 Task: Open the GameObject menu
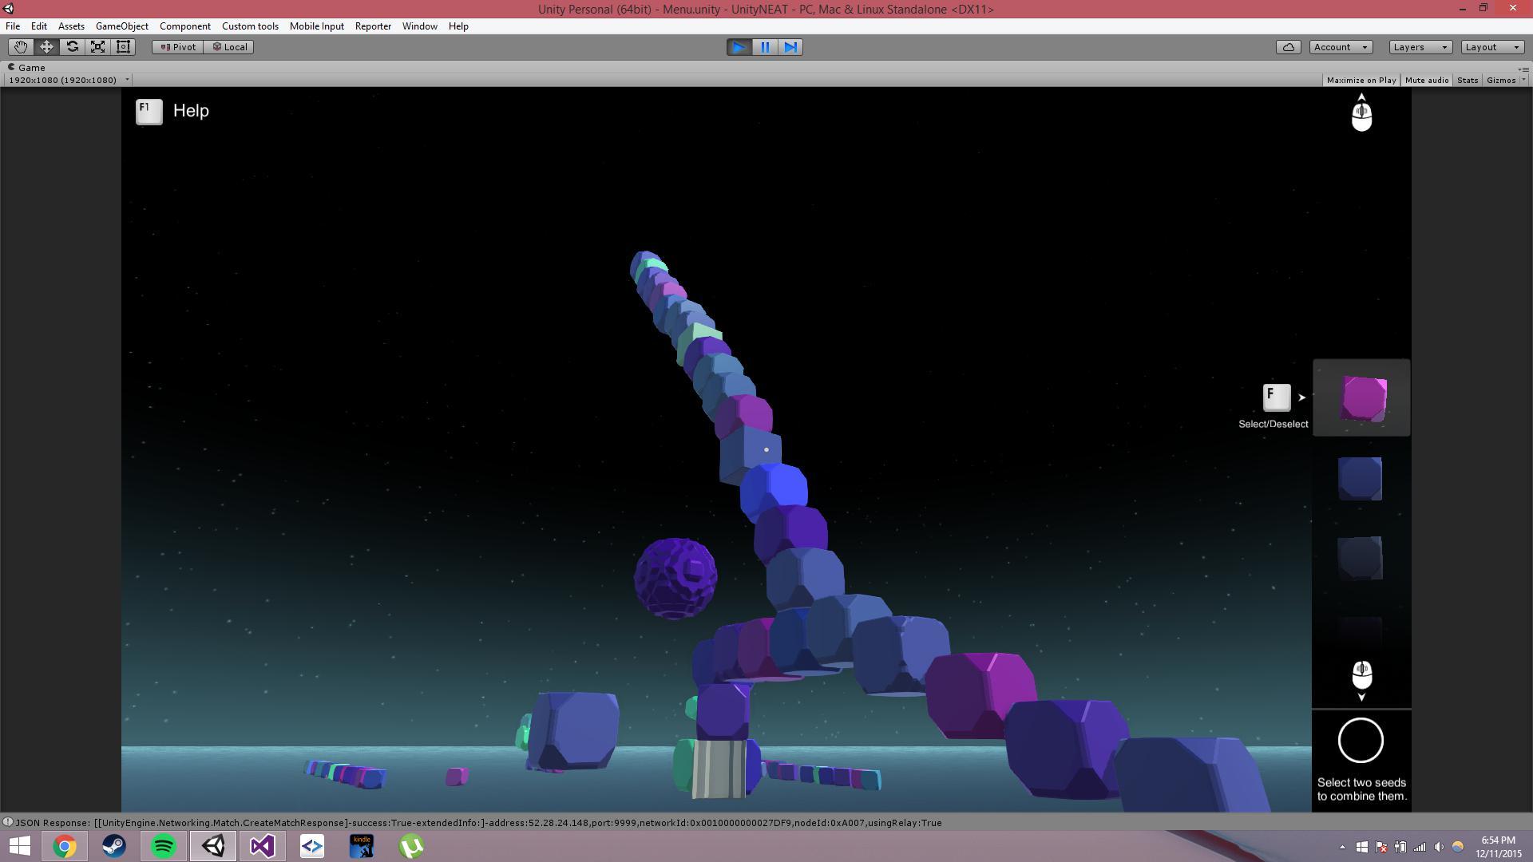(121, 26)
